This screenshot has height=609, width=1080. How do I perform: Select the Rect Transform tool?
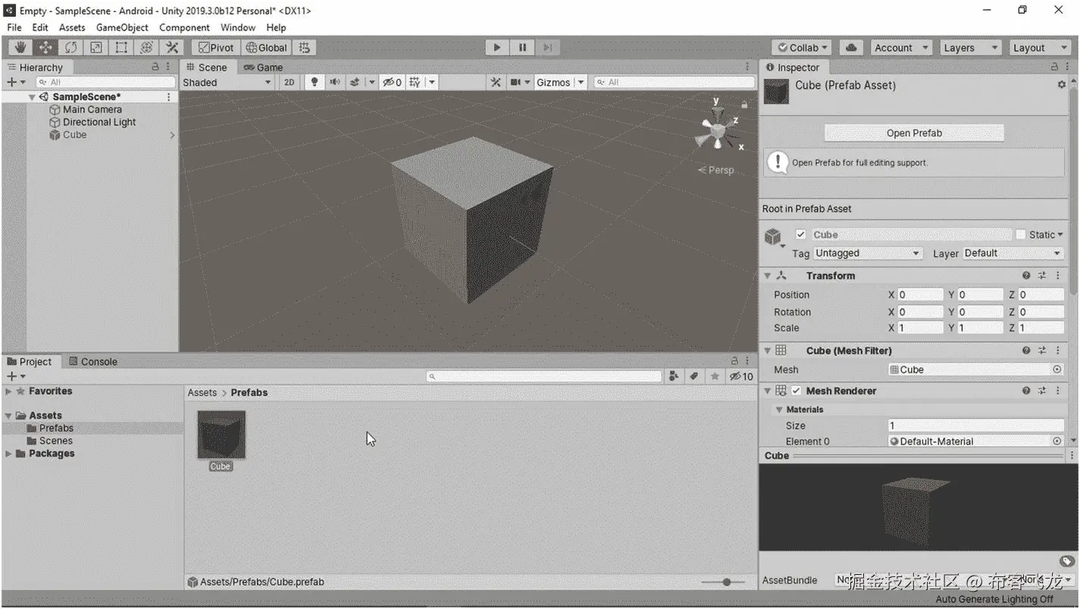click(x=121, y=47)
